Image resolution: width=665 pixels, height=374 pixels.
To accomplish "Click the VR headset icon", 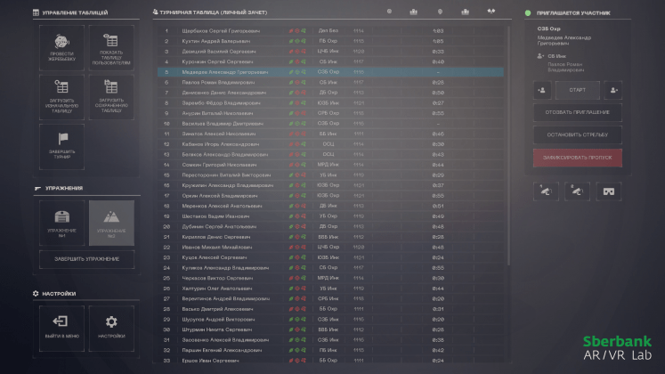I will (610, 191).
